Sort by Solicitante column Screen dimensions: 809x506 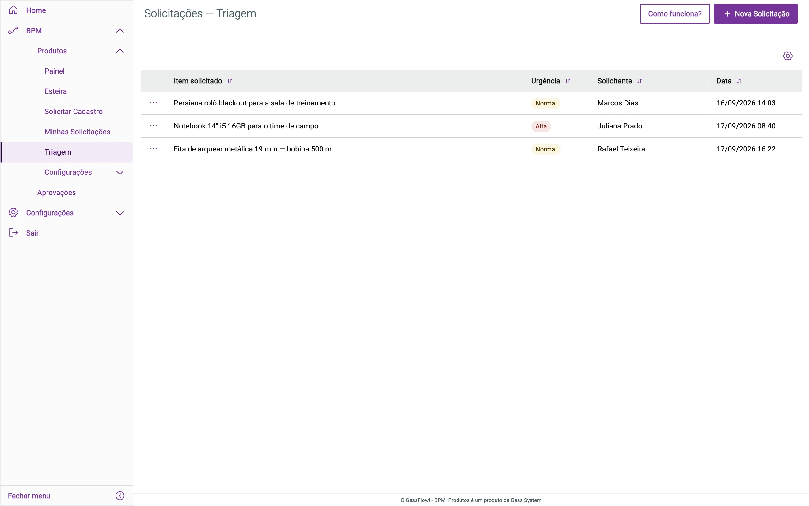click(639, 81)
